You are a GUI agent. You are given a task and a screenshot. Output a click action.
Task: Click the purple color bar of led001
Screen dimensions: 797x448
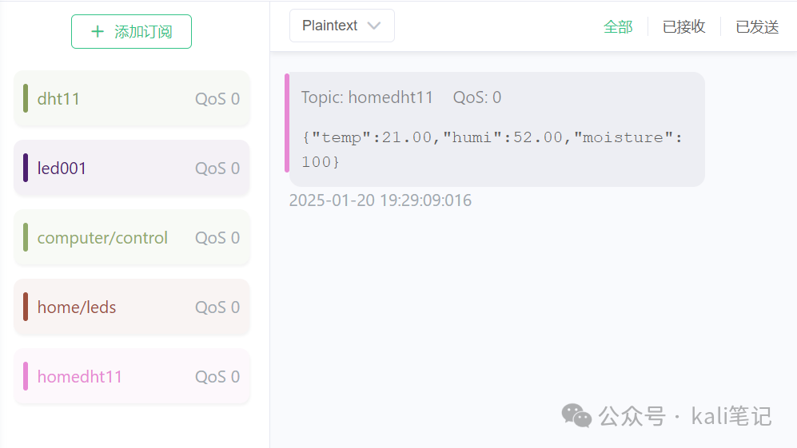coord(26,168)
